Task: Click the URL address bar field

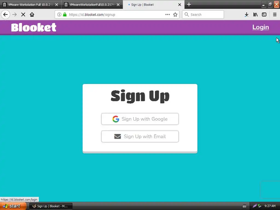Action: click(x=117, y=14)
